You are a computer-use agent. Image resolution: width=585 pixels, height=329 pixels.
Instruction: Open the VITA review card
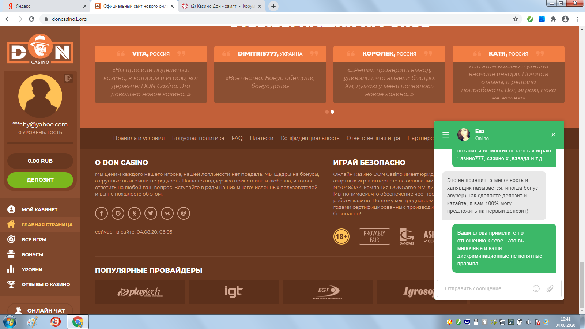tap(151, 74)
